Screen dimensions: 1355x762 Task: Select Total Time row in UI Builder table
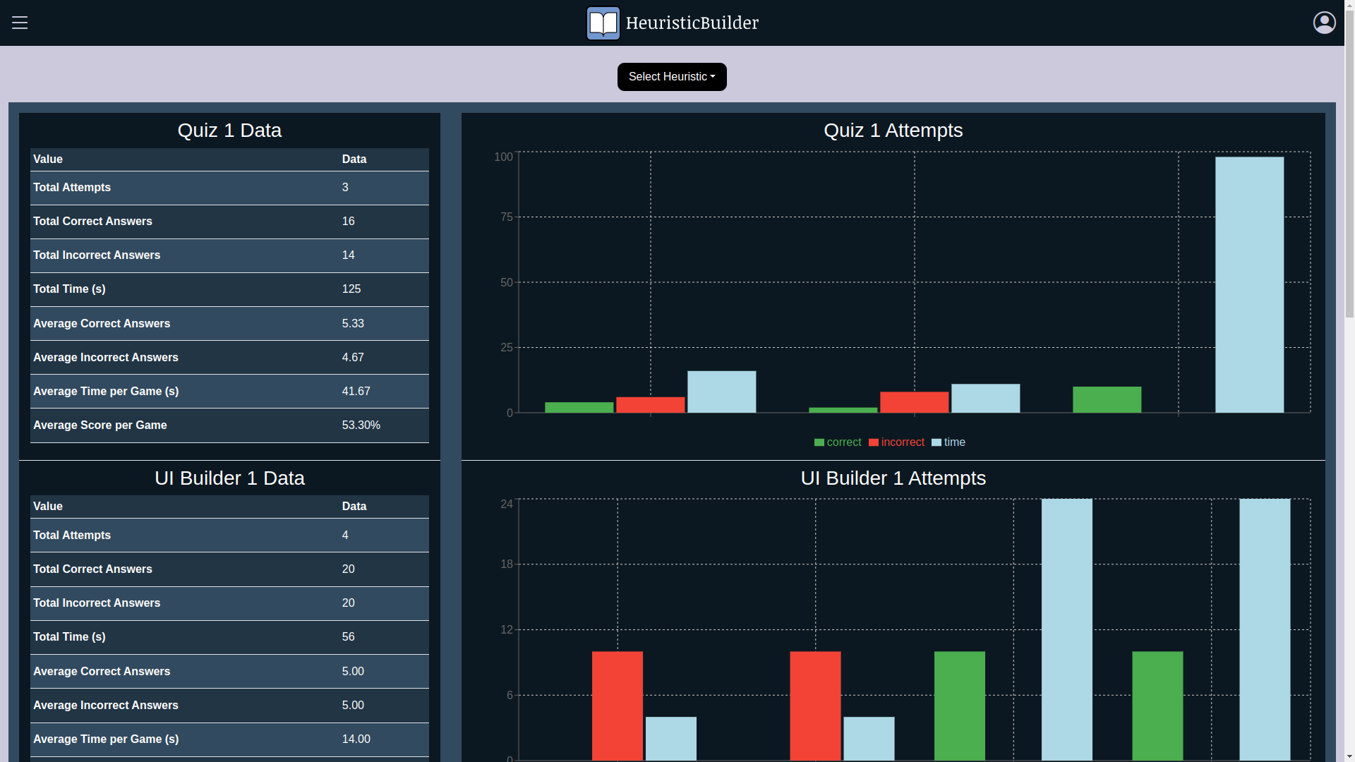pos(229,637)
